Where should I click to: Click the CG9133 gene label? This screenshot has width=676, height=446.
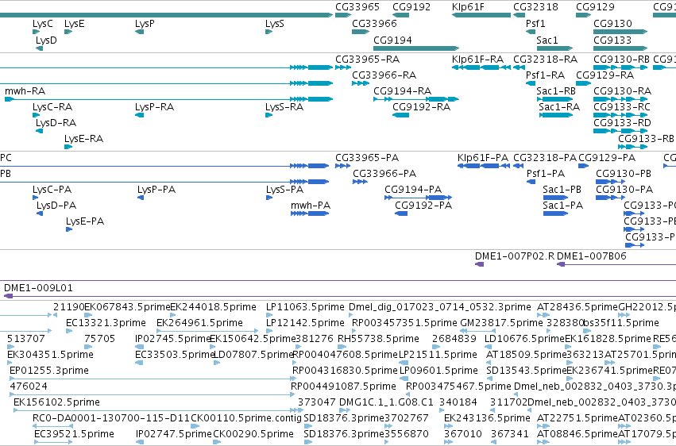[612, 40]
